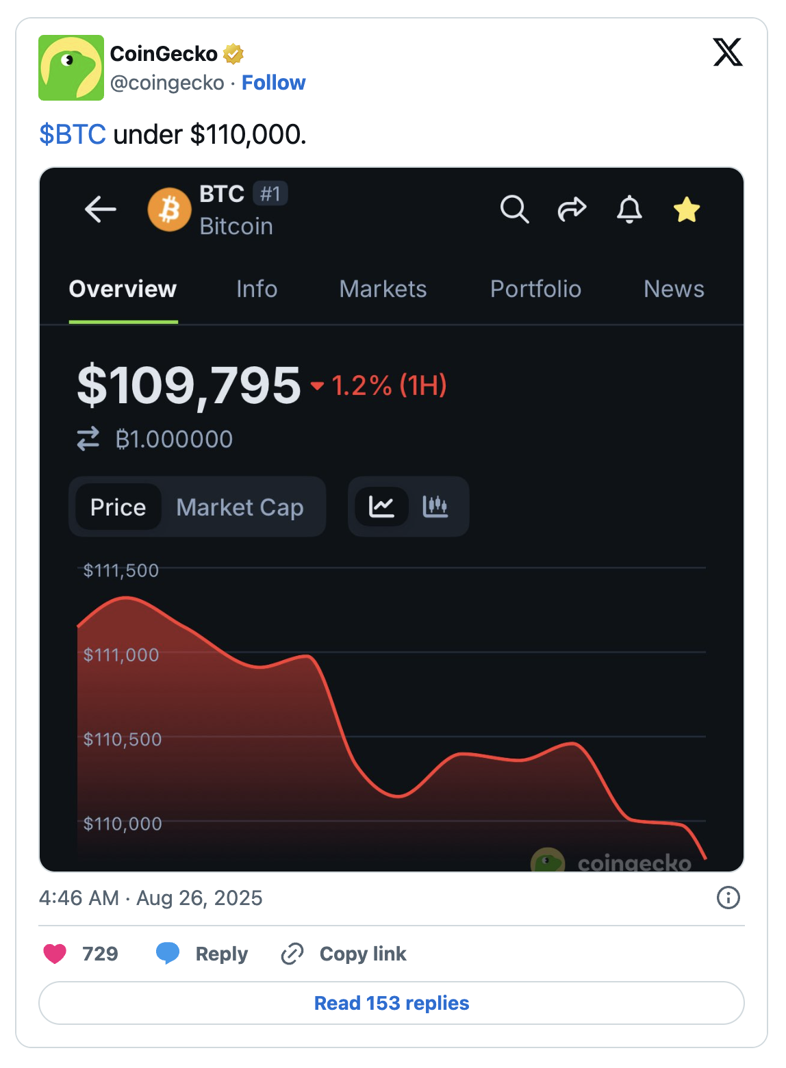Image resolution: width=786 pixels, height=1068 pixels.
Task: Open the $BTC cashtag link
Action: 73,135
